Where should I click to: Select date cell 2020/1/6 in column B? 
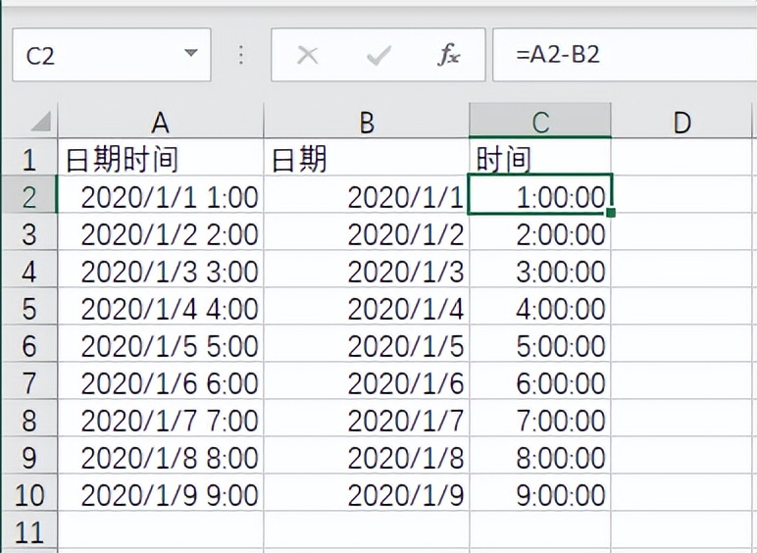tap(367, 380)
